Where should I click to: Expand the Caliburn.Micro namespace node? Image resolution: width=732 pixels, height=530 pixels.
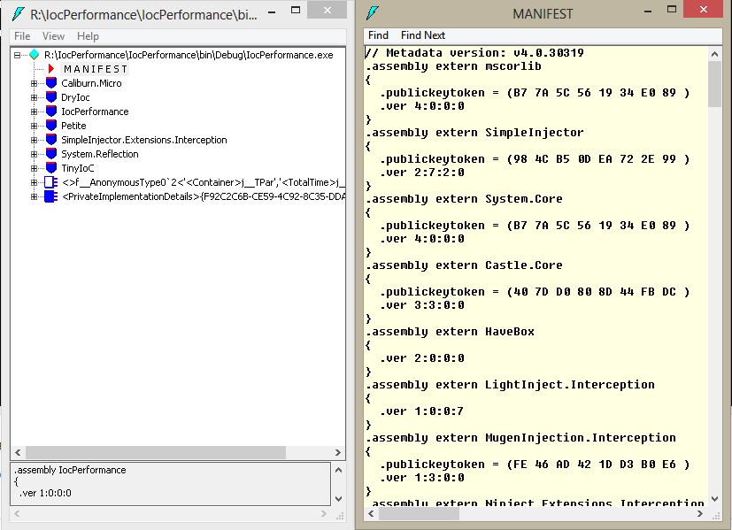[x=35, y=83]
